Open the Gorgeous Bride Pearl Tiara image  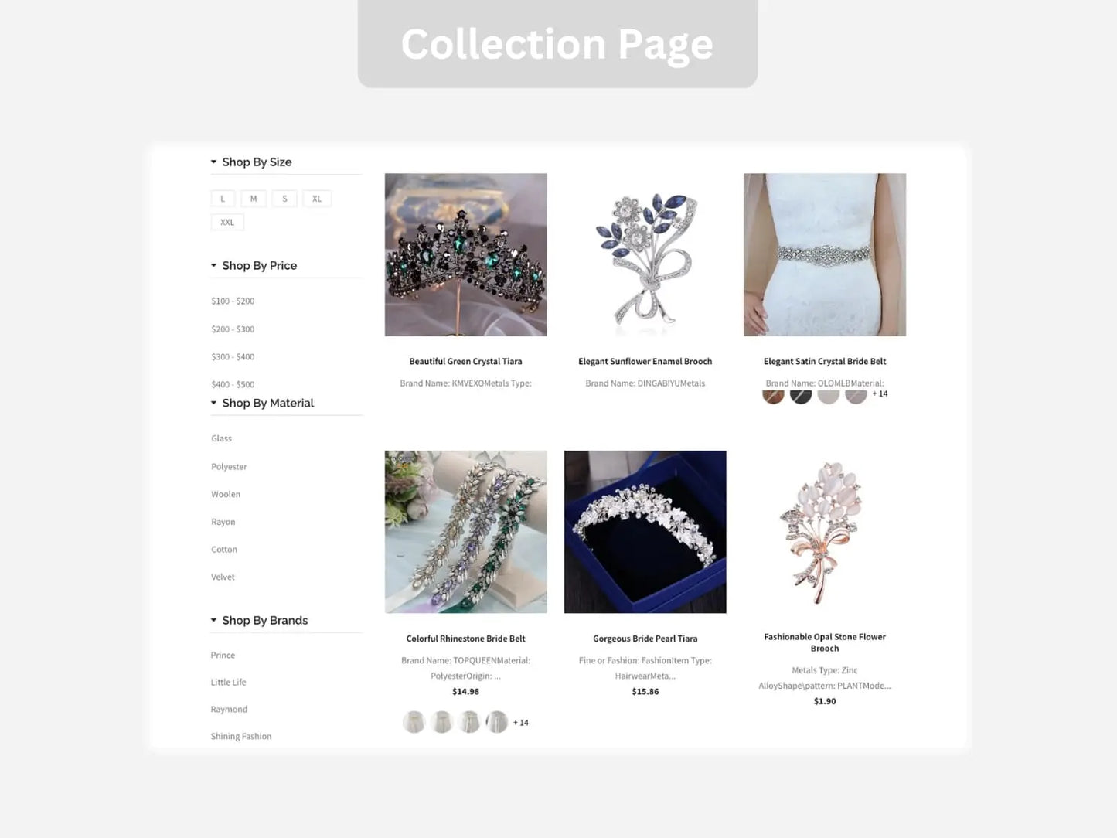[x=645, y=532]
